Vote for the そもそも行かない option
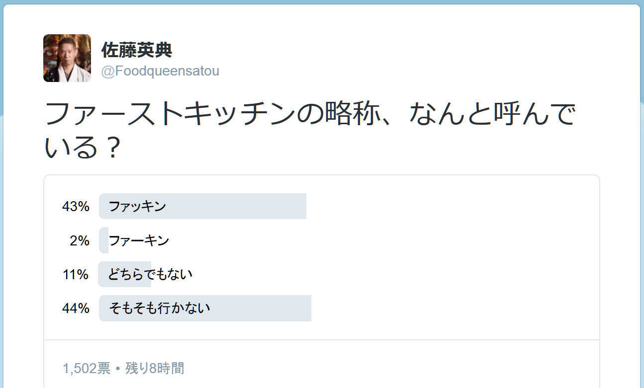Viewport: 644px width, 388px height. [x=159, y=308]
